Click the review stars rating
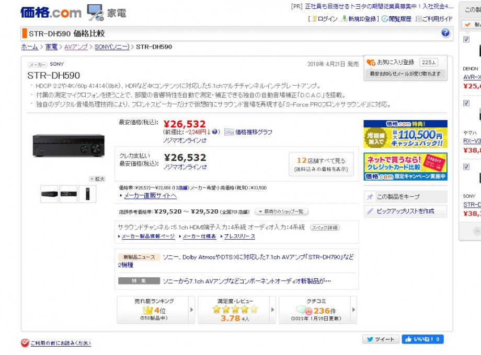Viewport: 481px width, 355px height. tap(235, 310)
